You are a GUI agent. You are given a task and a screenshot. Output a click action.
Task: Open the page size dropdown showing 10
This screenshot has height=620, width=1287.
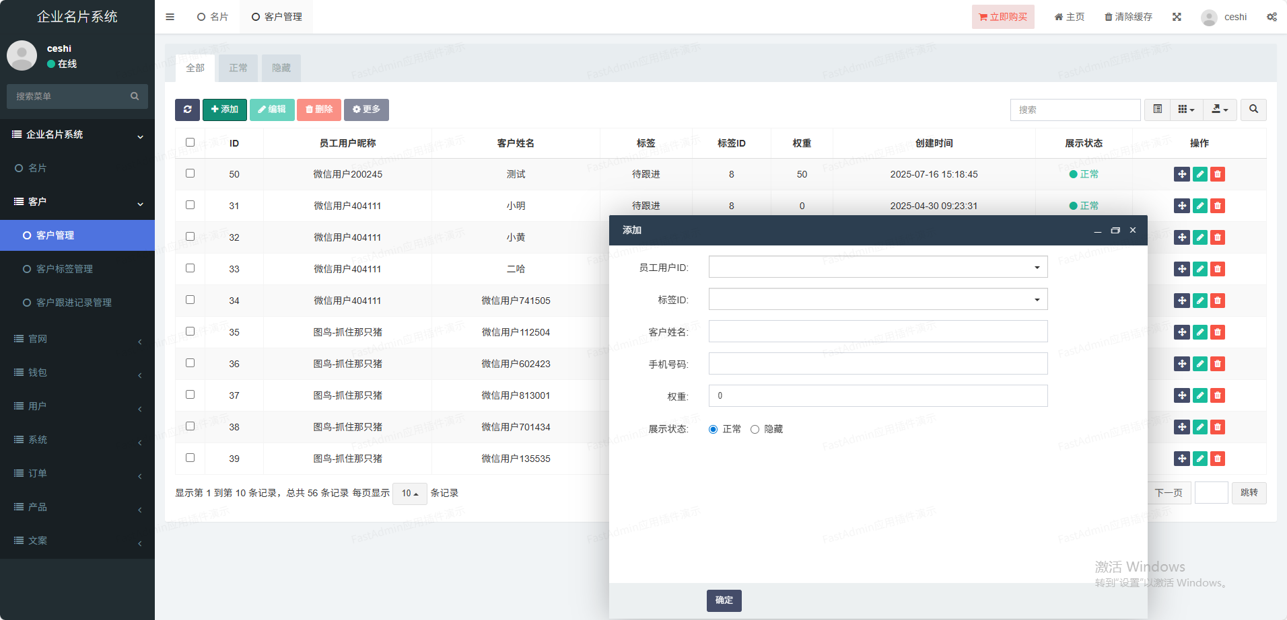point(409,494)
